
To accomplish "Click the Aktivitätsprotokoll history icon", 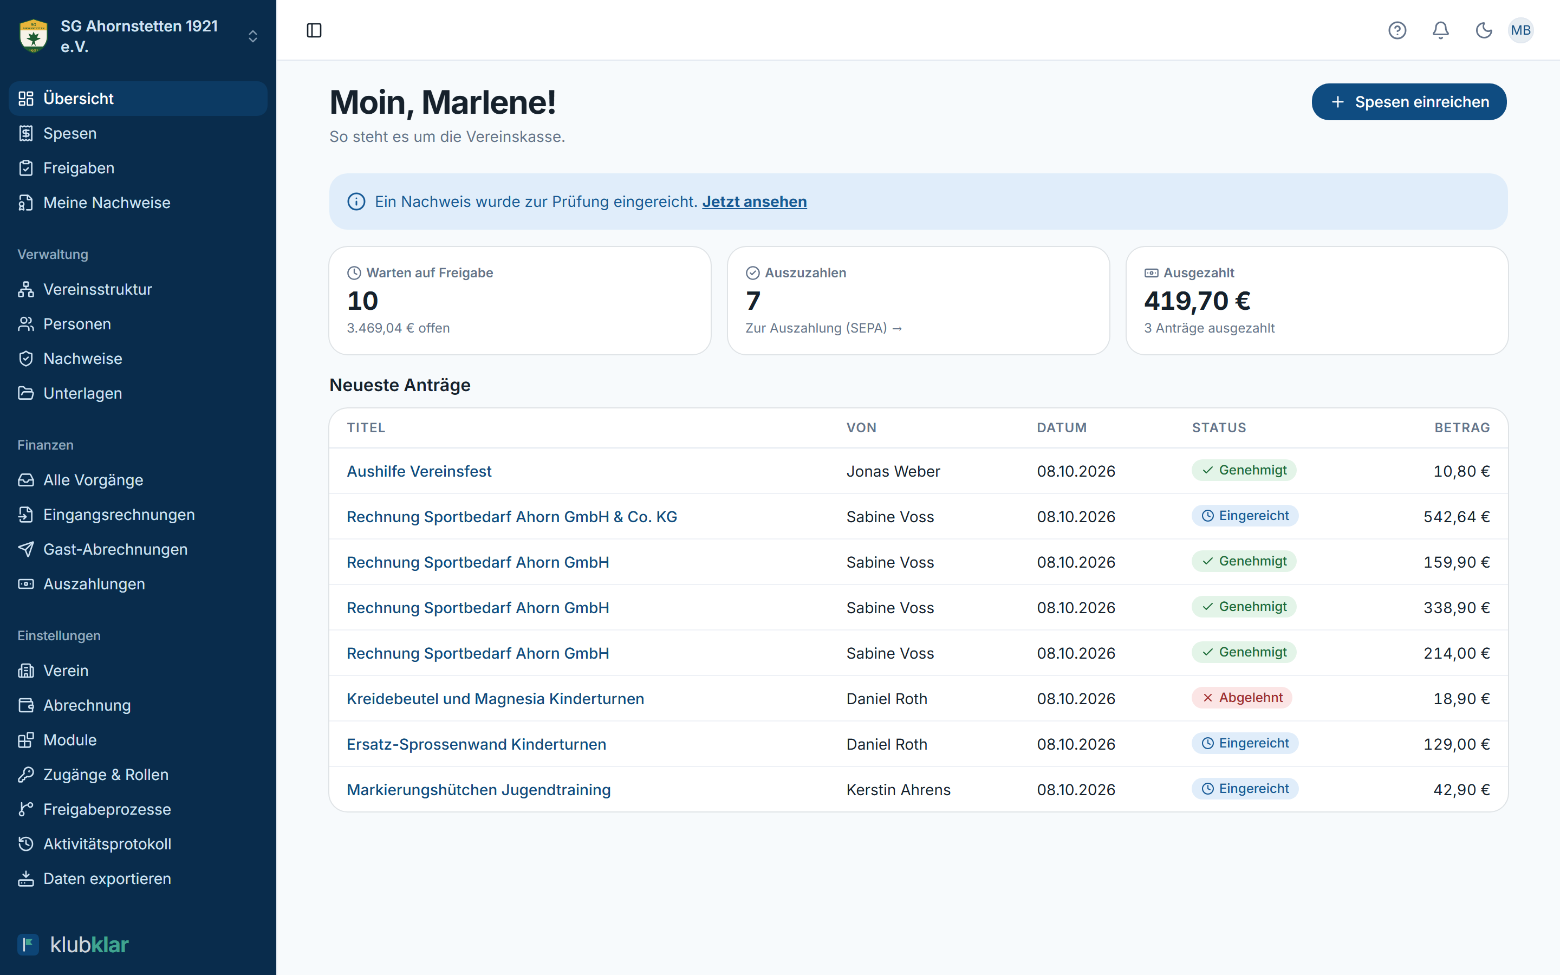I will tap(26, 844).
